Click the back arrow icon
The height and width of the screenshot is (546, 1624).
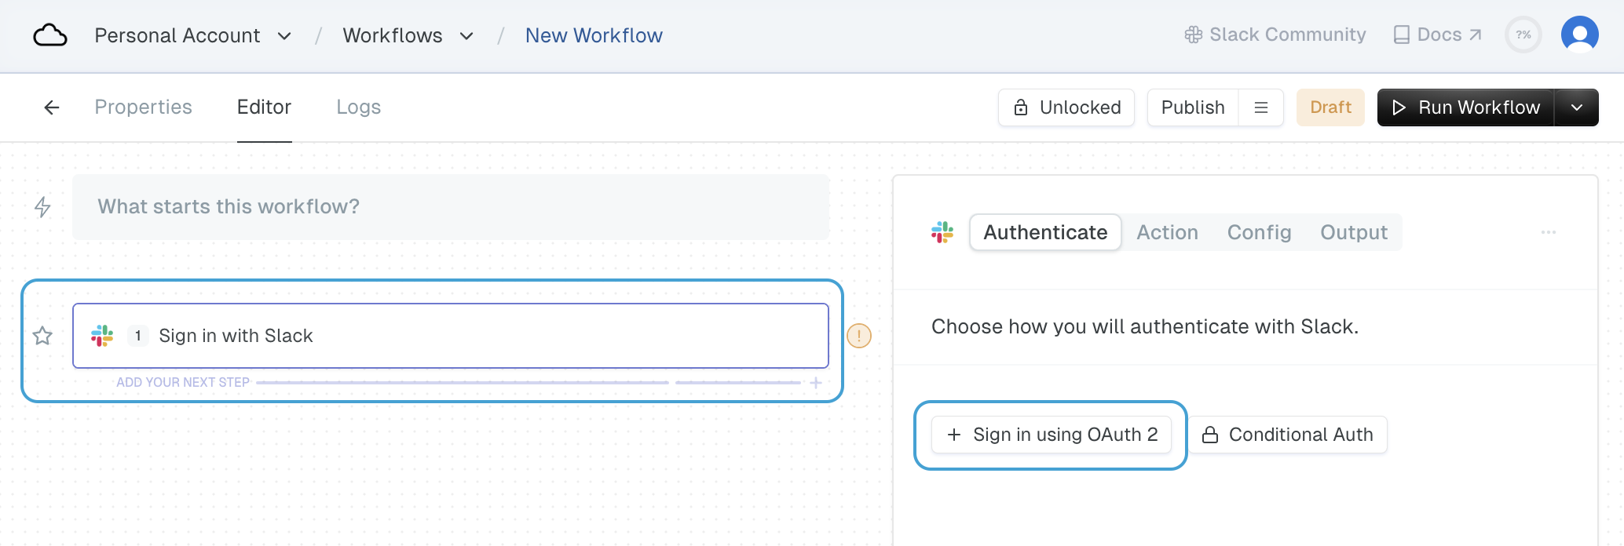coord(52,107)
